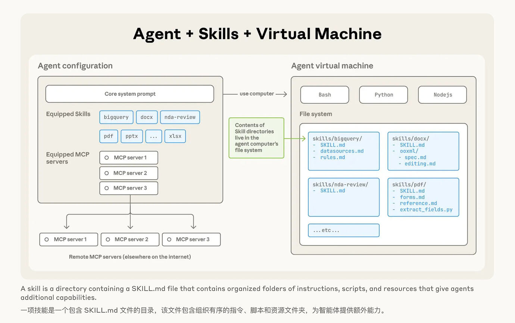Toggle circle on equipped MCP server 2

click(x=106, y=173)
